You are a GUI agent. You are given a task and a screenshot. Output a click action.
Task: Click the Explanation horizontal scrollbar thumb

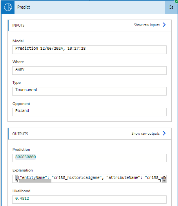tap(35, 181)
